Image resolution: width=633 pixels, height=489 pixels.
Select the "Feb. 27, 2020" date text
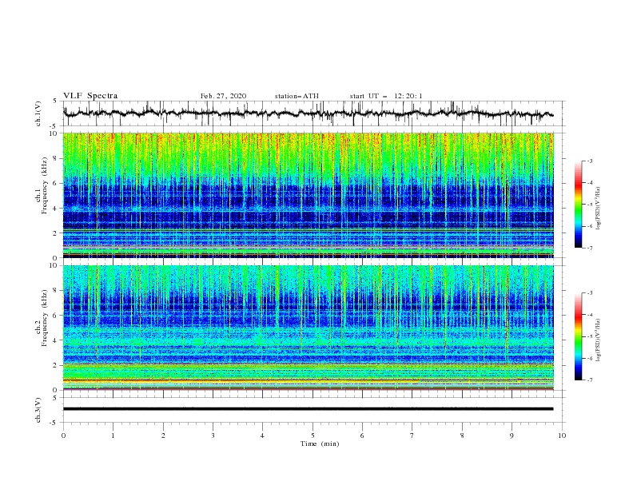[223, 96]
